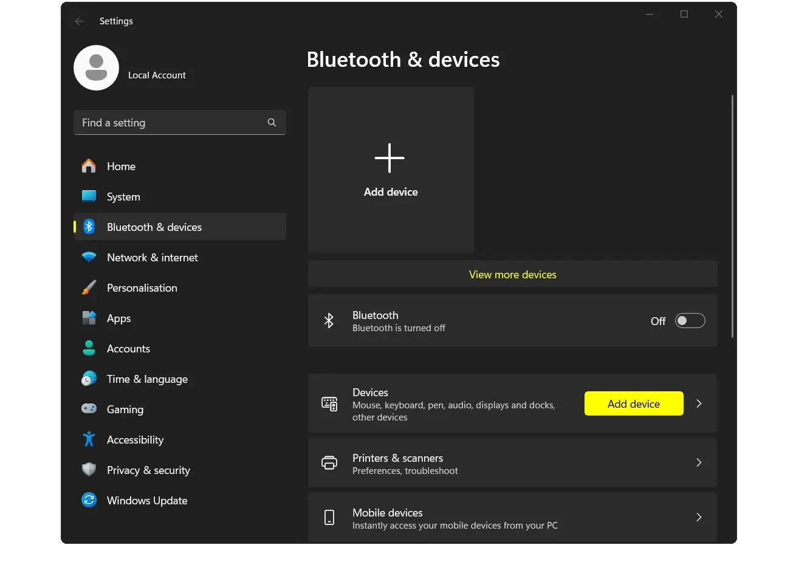Click the Privacy & security shield icon
The height and width of the screenshot is (573, 796).
89,470
